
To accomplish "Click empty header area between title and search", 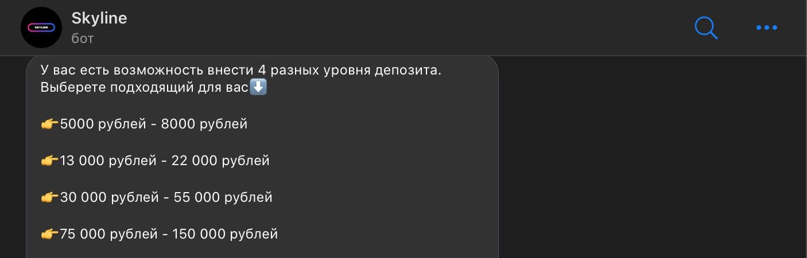I will (x=402, y=28).
